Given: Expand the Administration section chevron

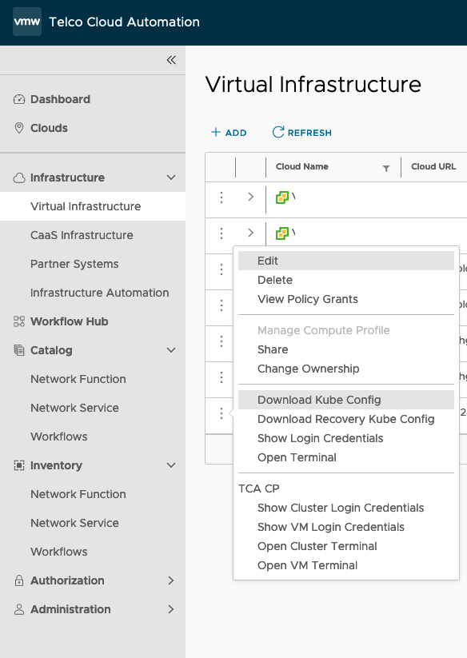Looking at the screenshot, I should pyautogui.click(x=171, y=609).
